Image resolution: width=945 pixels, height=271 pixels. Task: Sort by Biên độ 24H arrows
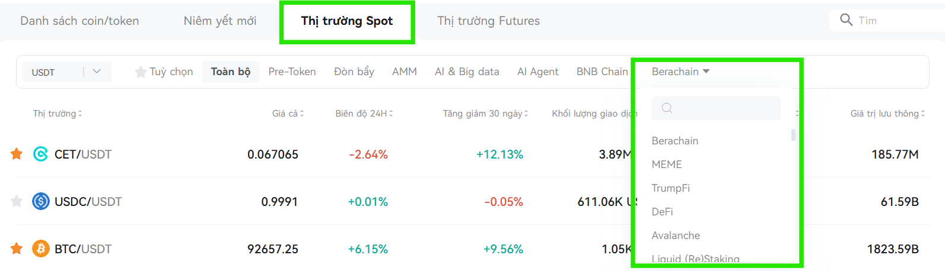[x=391, y=114]
